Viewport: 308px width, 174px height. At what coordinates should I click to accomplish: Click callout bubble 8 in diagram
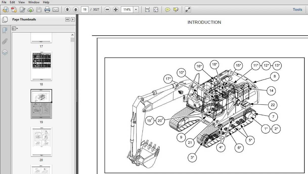click(275, 76)
